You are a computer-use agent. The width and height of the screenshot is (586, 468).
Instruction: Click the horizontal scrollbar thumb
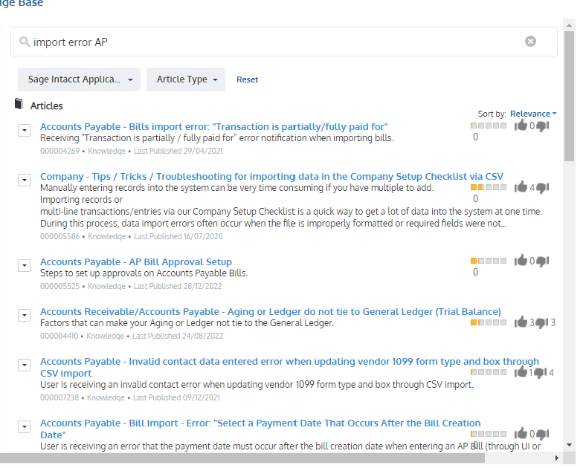[x=242, y=458]
